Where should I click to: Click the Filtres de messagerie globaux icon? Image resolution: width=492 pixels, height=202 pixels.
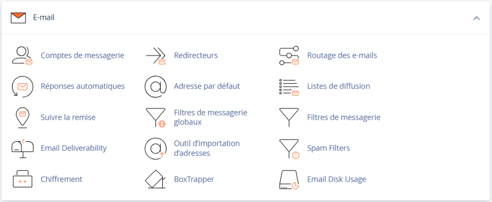click(155, 117)
